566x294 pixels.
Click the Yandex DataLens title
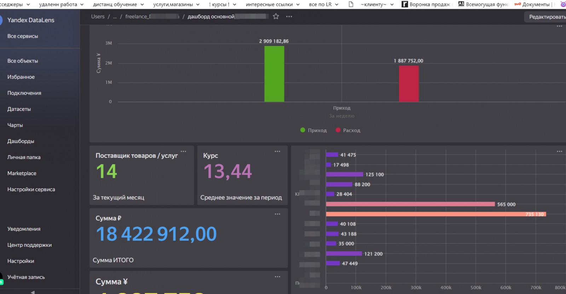point(31,20)
